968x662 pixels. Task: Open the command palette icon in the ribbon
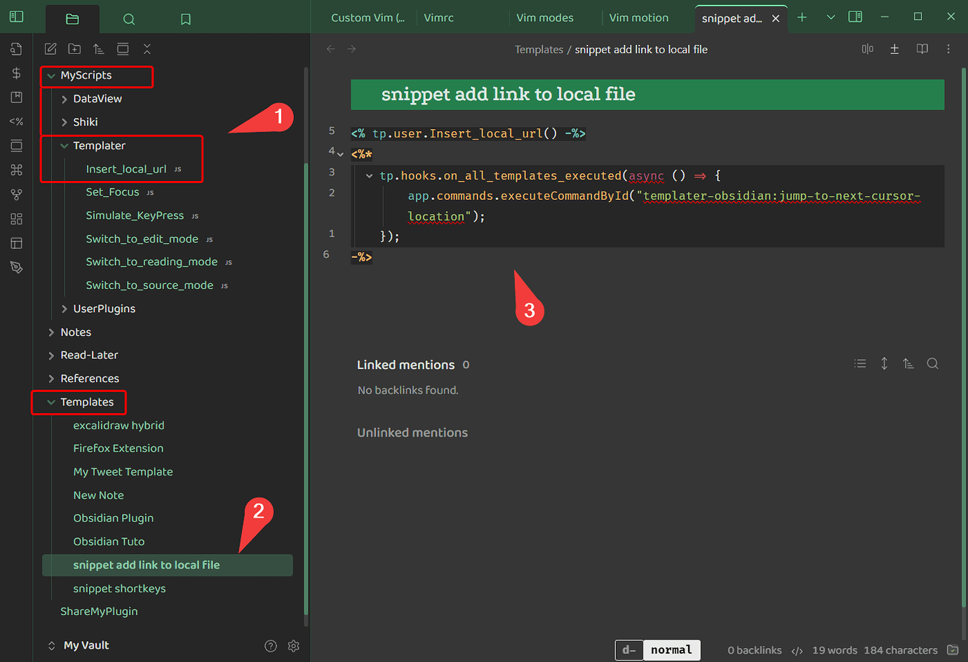point(16,170)
